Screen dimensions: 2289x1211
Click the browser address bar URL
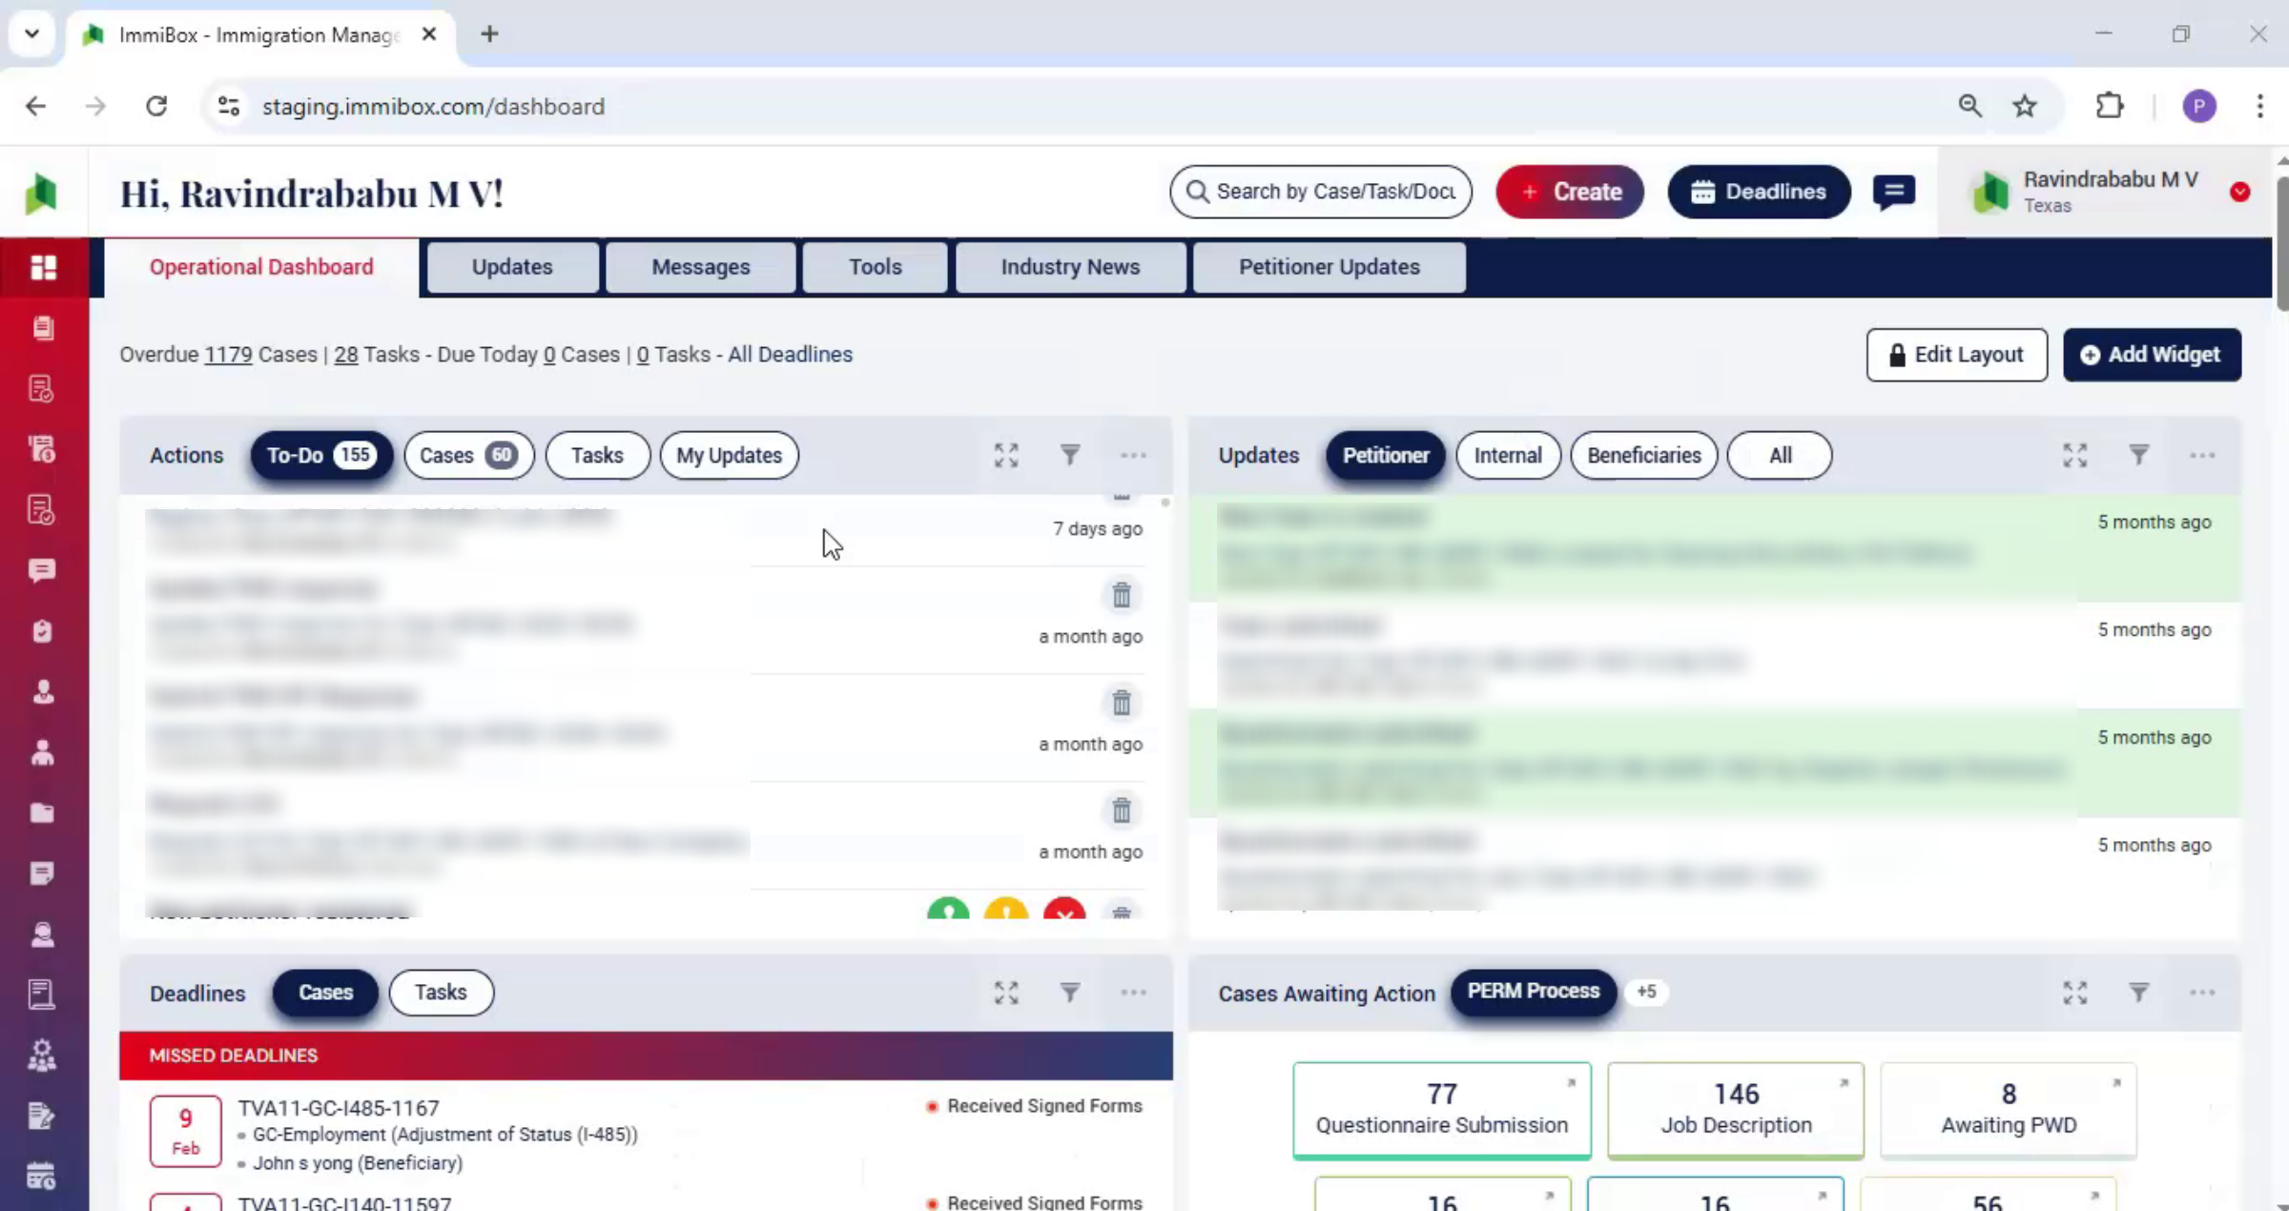tap(434, 106)
